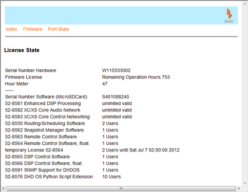Select 52-8591 SNMP Support for DHDOS
This screenshot has width=248, height=192.
tap(42, 170)
